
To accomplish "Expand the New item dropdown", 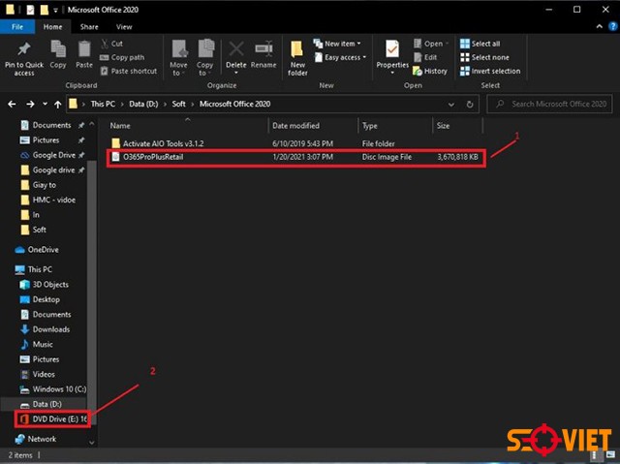I will (341, 44).
